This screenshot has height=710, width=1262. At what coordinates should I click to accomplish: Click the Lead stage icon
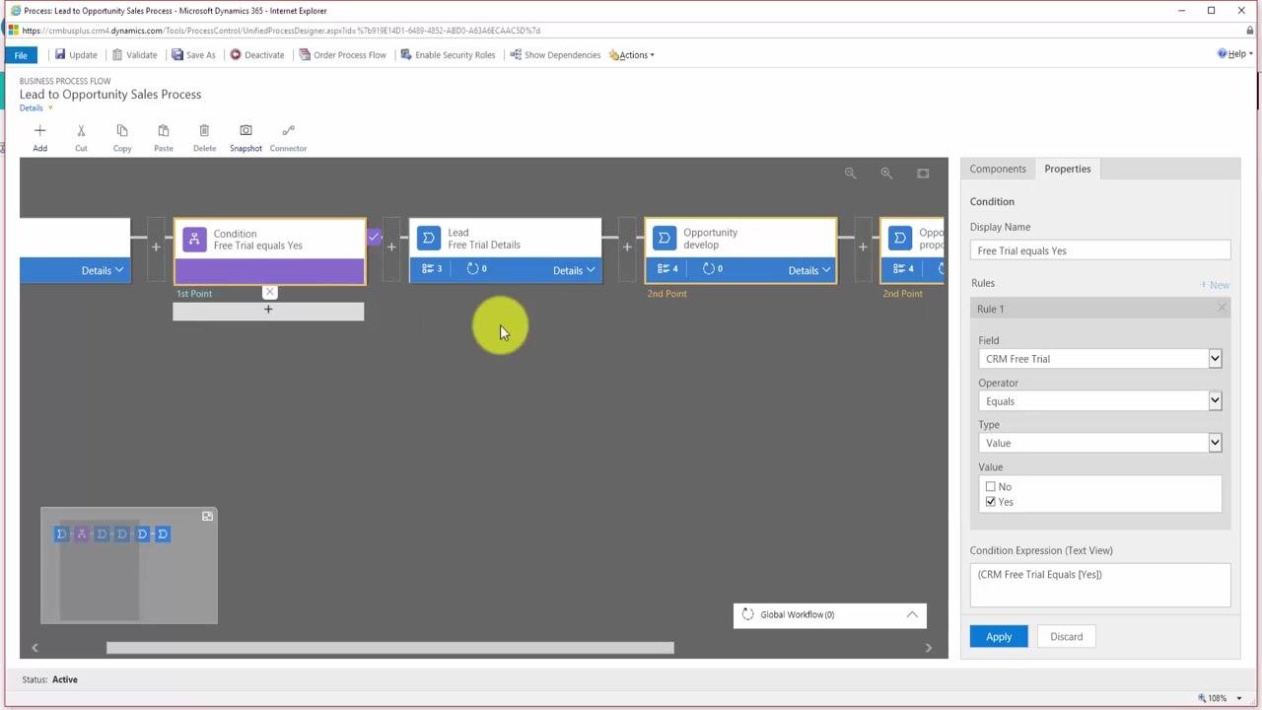click(x=429, y=239)
